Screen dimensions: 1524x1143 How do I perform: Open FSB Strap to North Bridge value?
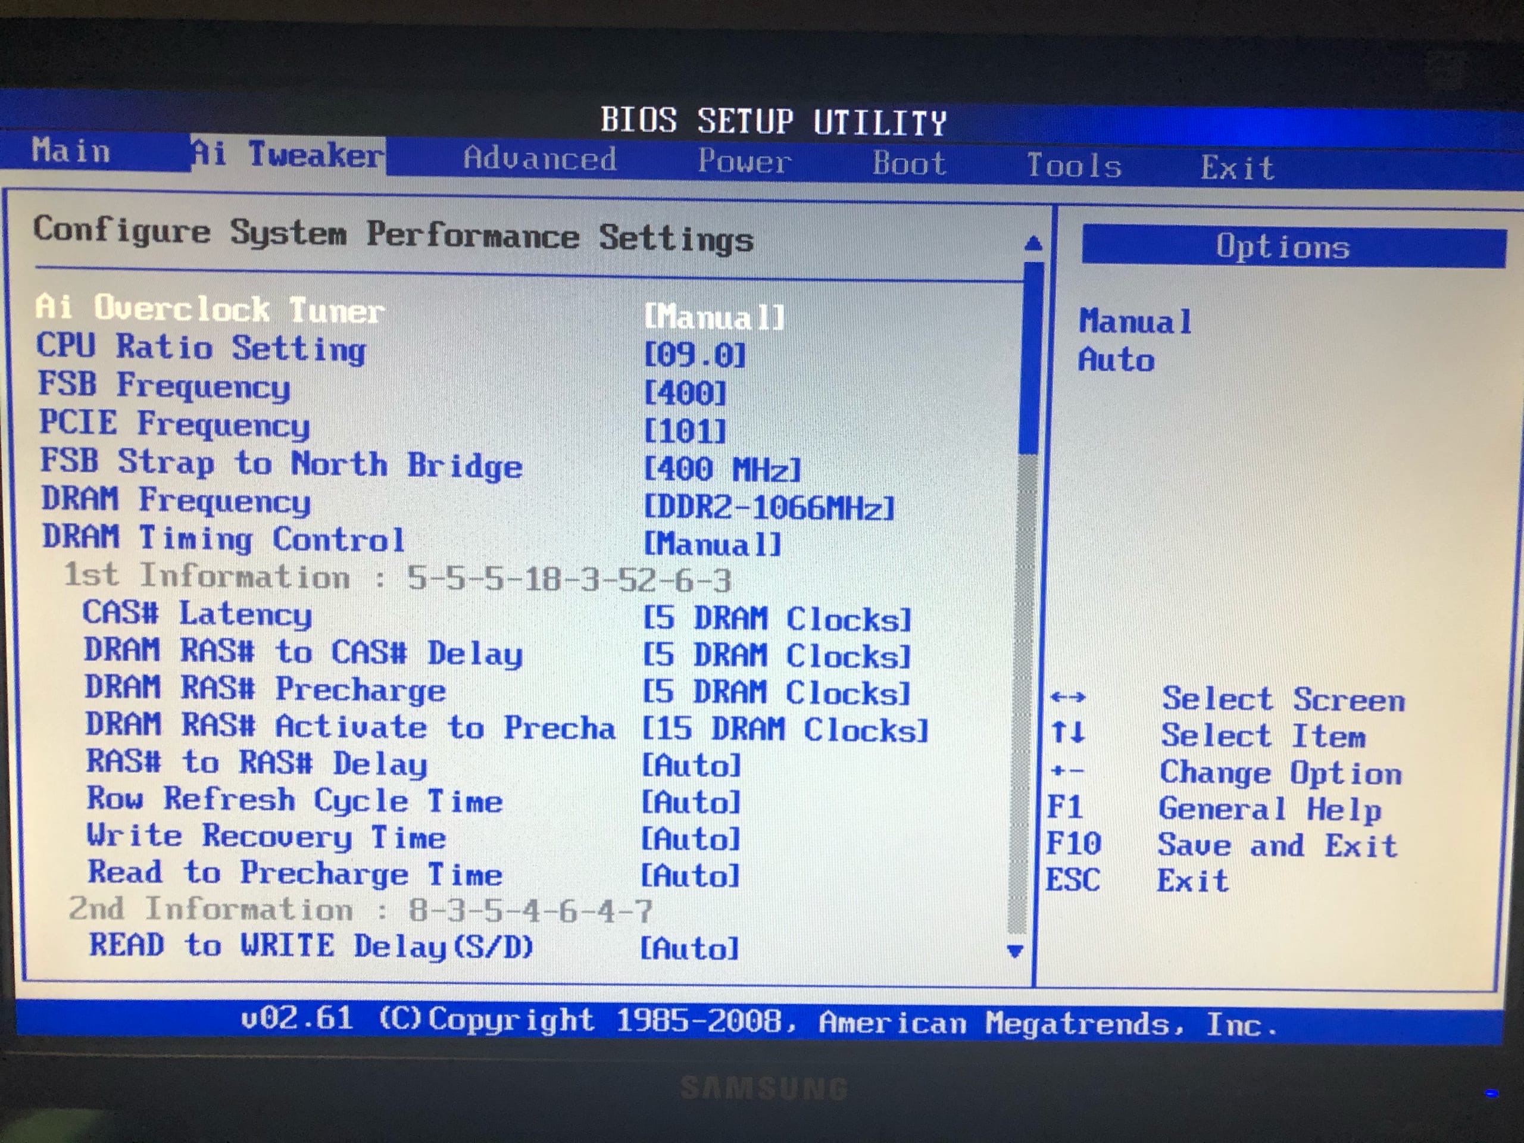722,470
